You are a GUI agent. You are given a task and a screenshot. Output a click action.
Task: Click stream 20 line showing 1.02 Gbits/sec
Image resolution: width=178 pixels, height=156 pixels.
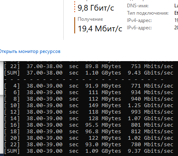coord(89,138)
